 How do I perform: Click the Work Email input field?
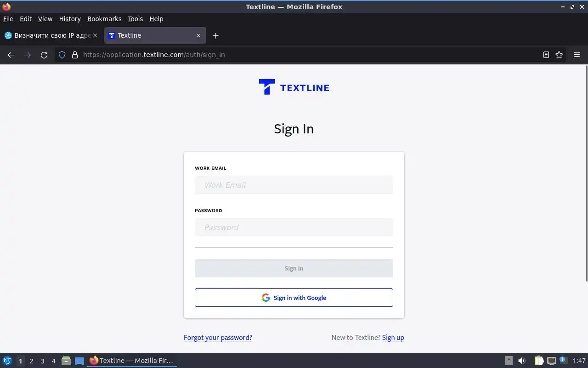coord(294,185)
